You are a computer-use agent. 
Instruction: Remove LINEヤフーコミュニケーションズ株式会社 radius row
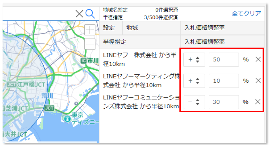pos(258,102)
